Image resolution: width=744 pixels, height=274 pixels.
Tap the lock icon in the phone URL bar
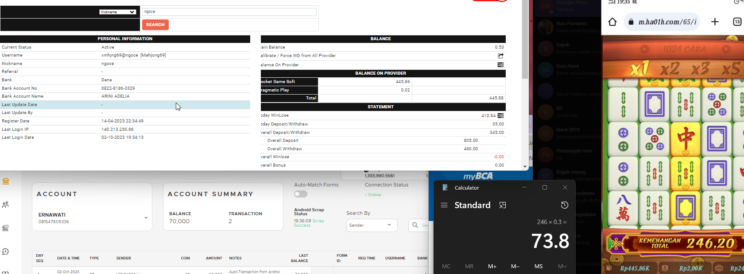[x=631, y=22]
